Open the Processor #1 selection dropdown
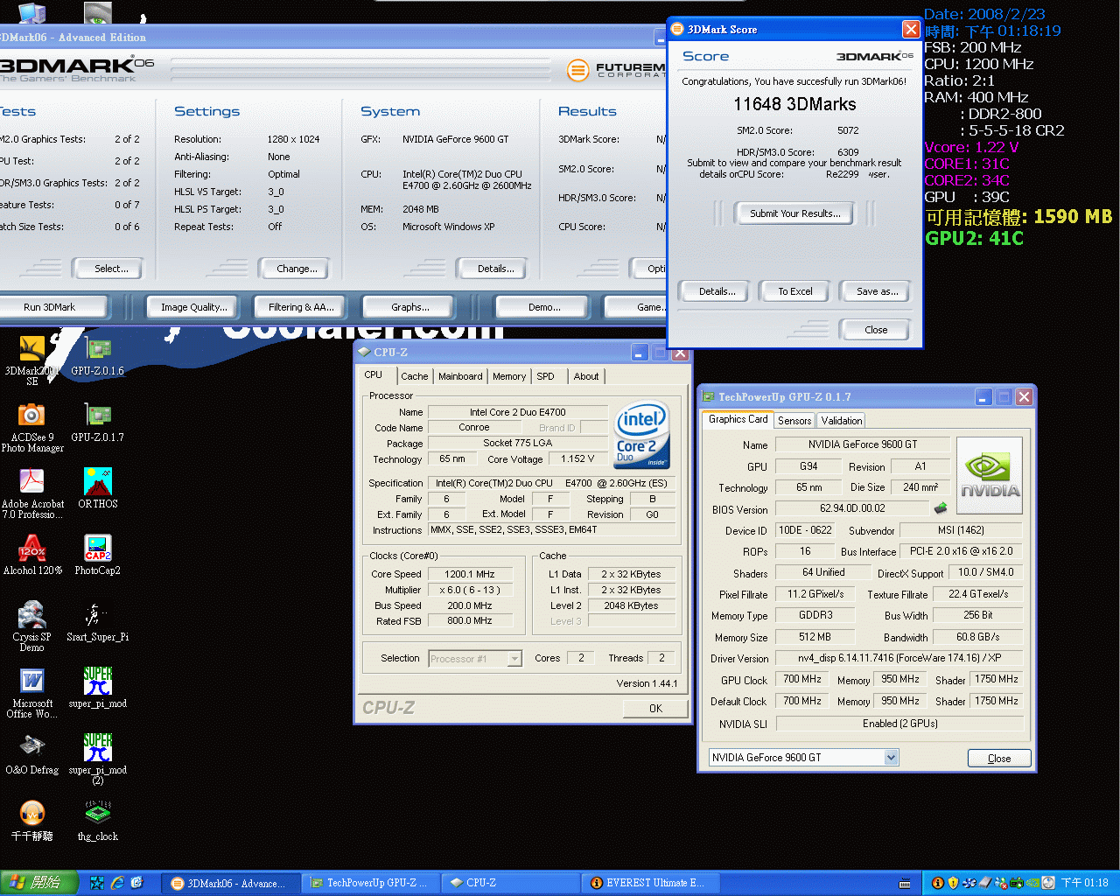1120x896 pixels. (x=514, y=659)
